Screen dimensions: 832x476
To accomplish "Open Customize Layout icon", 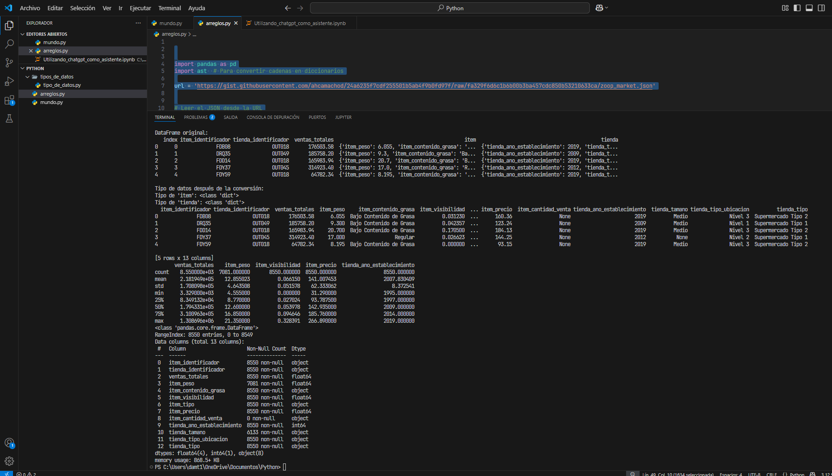I will click(x=785, y=8).
